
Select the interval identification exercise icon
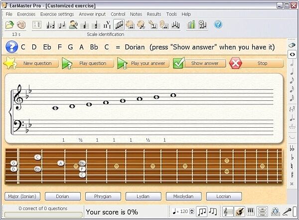click(x=62, y=25)
